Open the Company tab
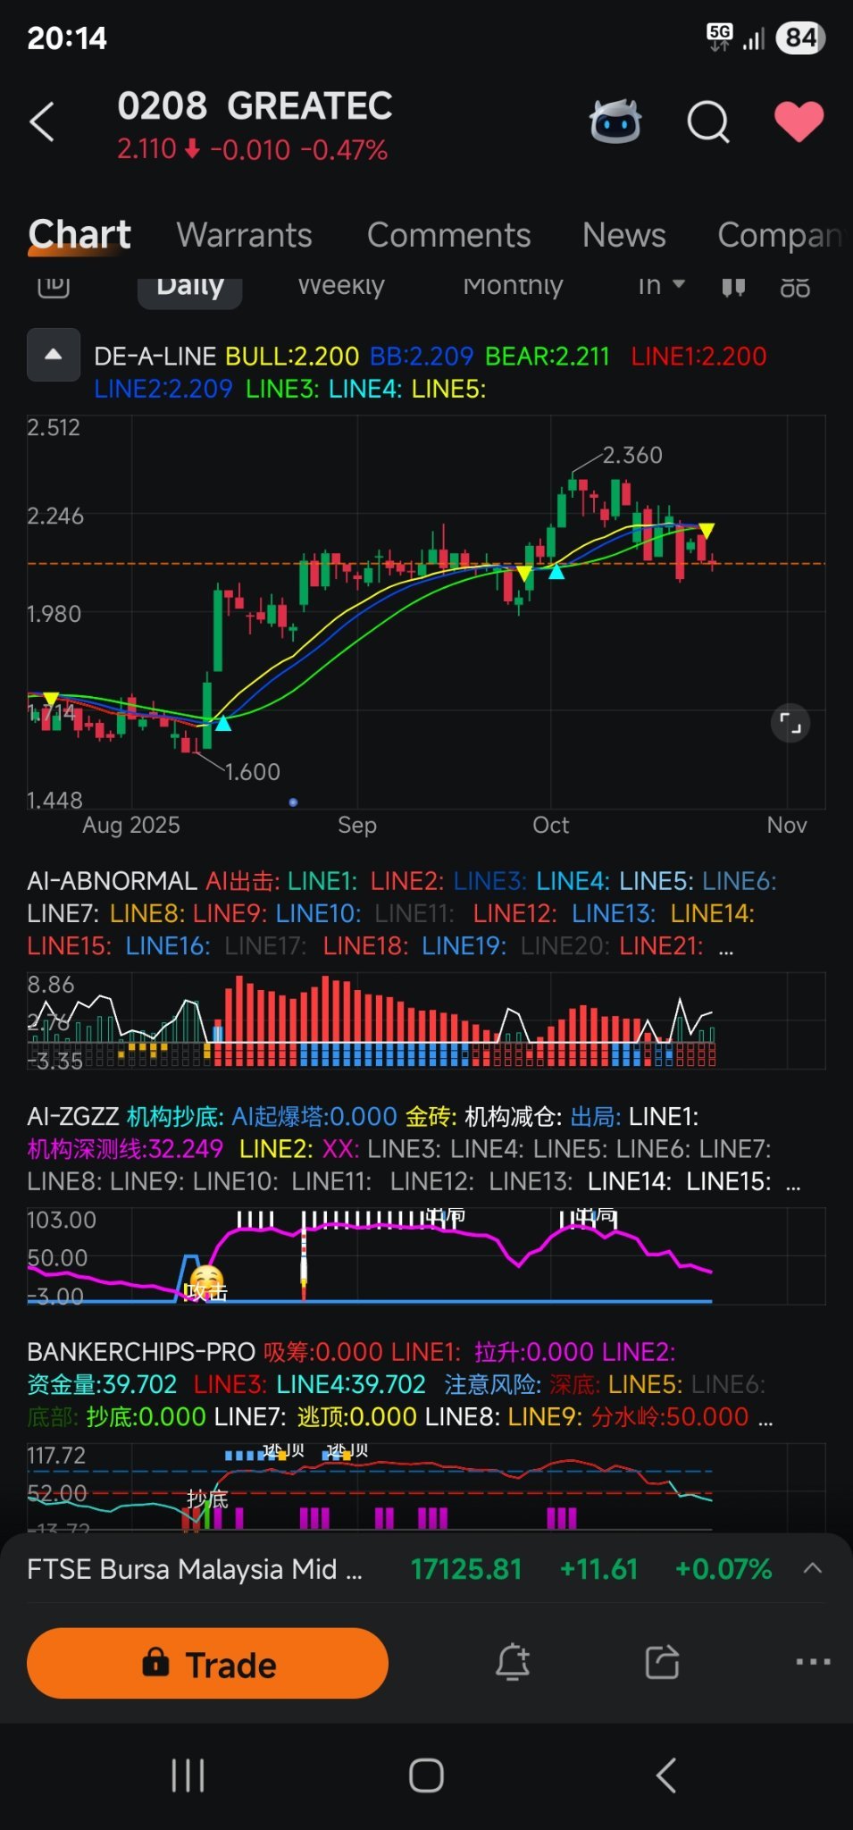The height and width of the screenshot is (1830, 853). pyautogui.click(x=780, y=236)
